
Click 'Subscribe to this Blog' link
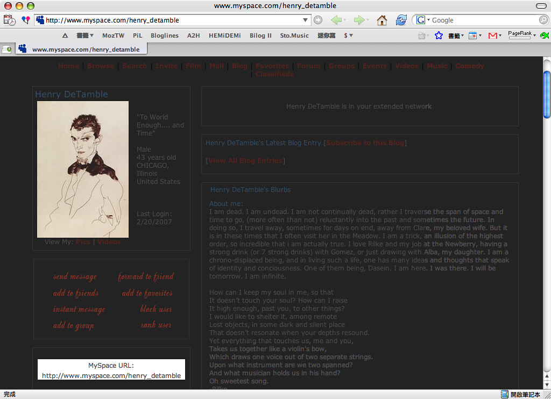[x=365, y=143]
